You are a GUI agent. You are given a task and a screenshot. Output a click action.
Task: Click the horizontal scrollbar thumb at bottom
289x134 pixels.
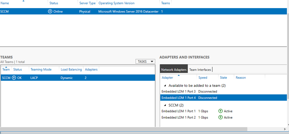(x=123, y=129)
